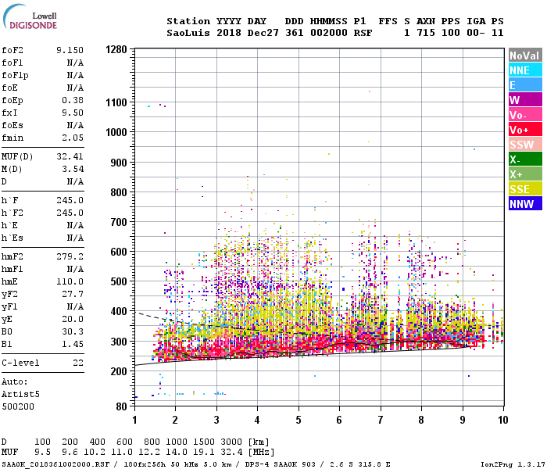Click the D 3000 distance value

231,442
